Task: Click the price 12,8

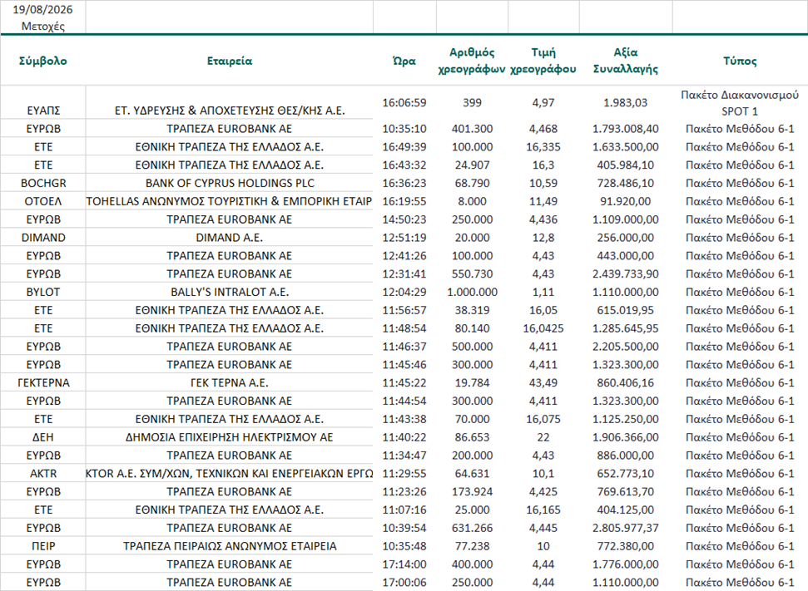Action: pos(543,238)
